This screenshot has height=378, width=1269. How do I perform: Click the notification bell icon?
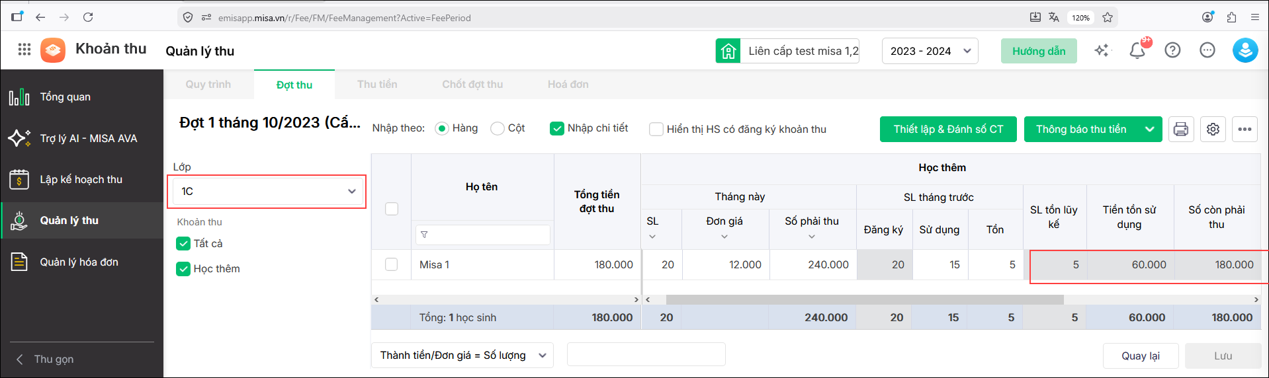[1137, 50]
